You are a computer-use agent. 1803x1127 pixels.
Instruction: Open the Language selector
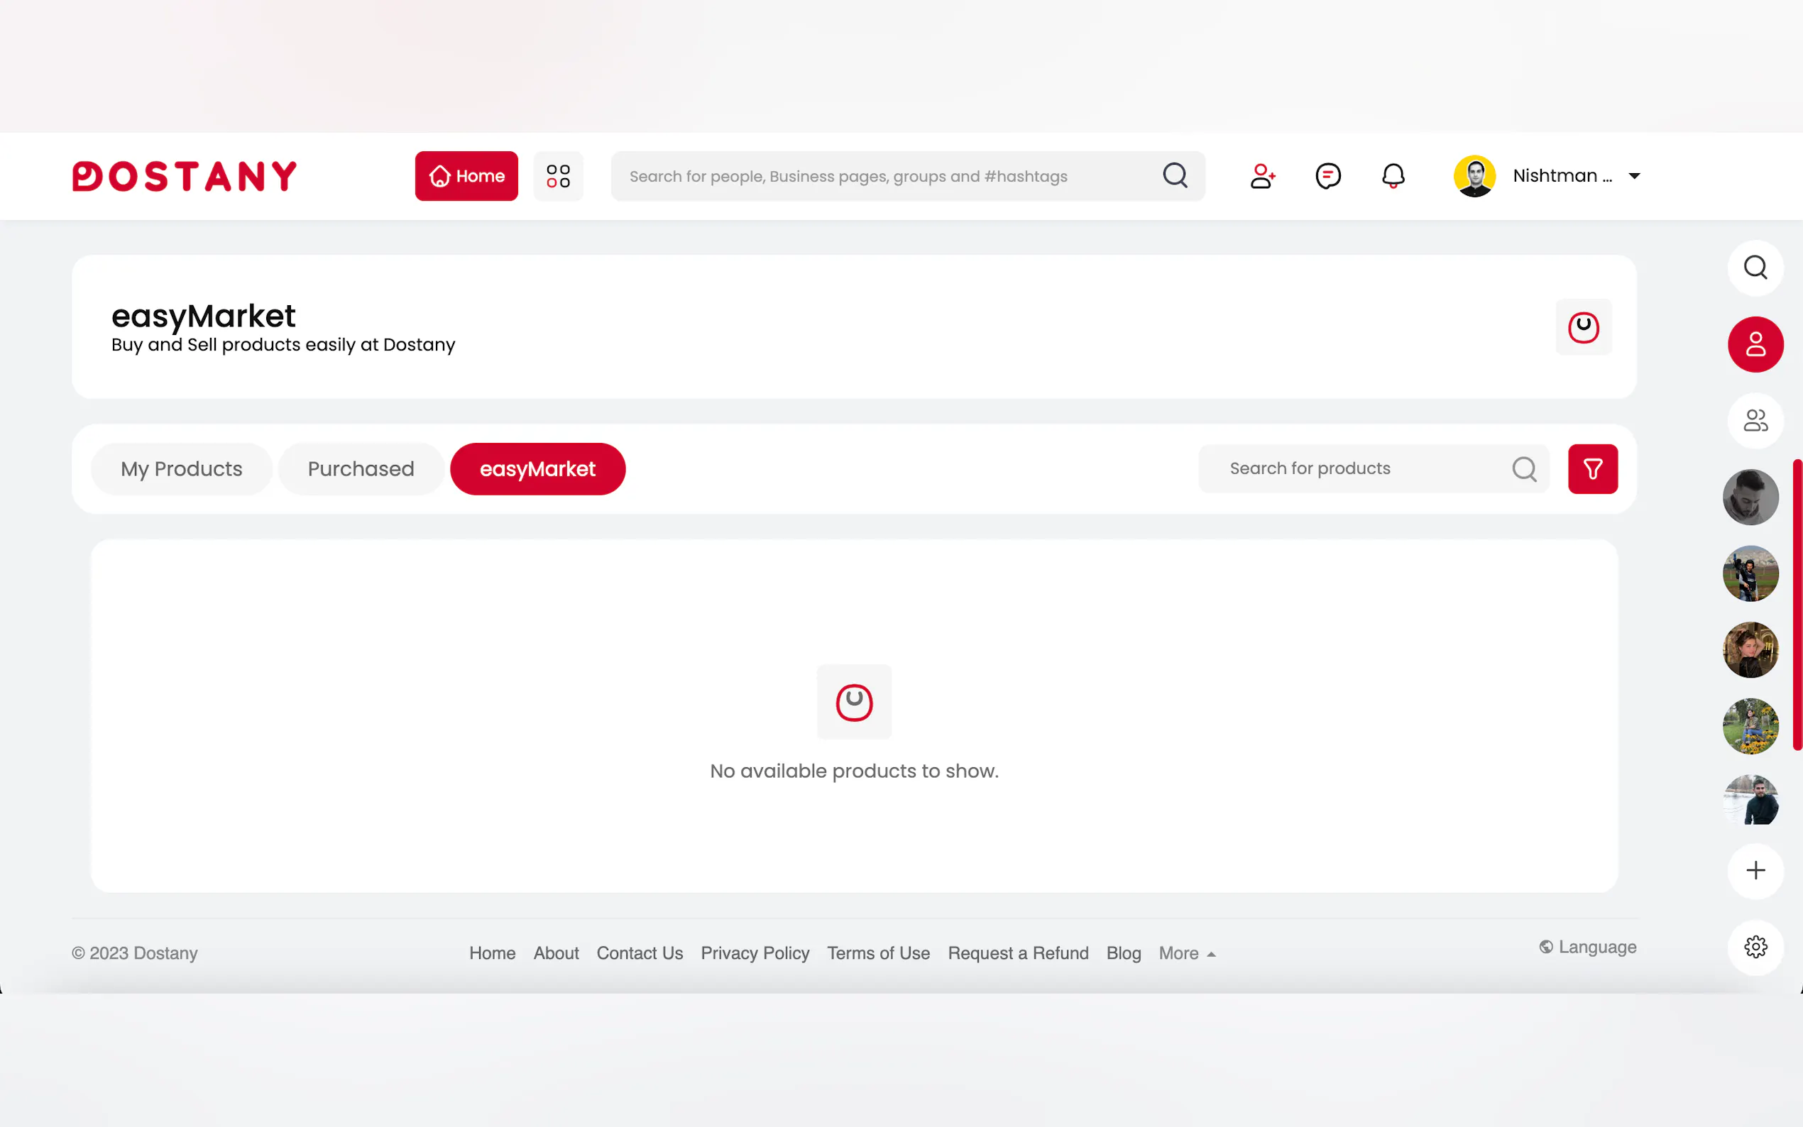pyautogui.click(x=1588, y=947)
